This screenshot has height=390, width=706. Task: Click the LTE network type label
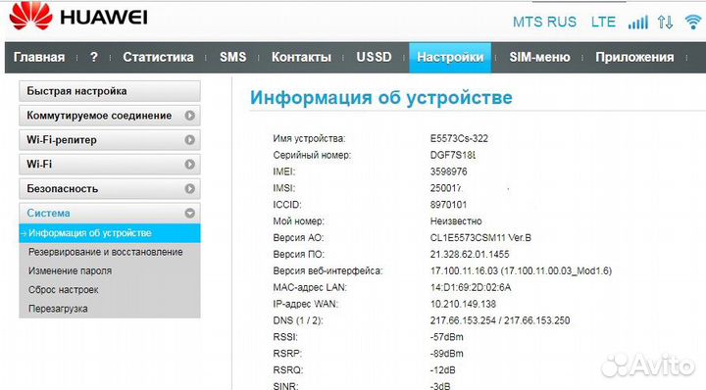pyautogui.click(x=603, y=22)
